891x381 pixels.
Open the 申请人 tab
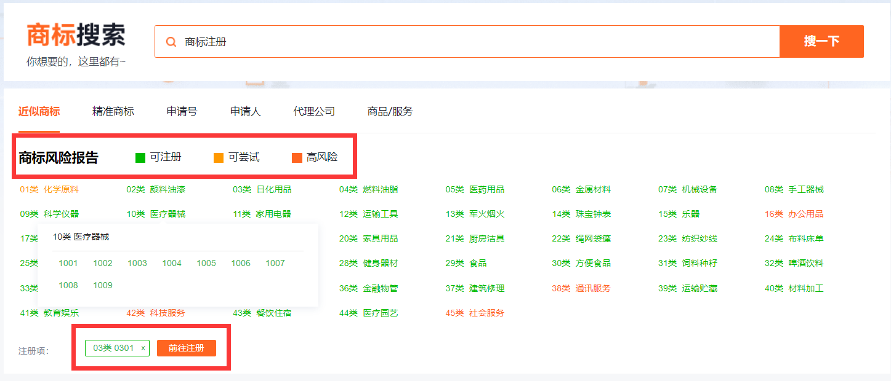(246, 111)
